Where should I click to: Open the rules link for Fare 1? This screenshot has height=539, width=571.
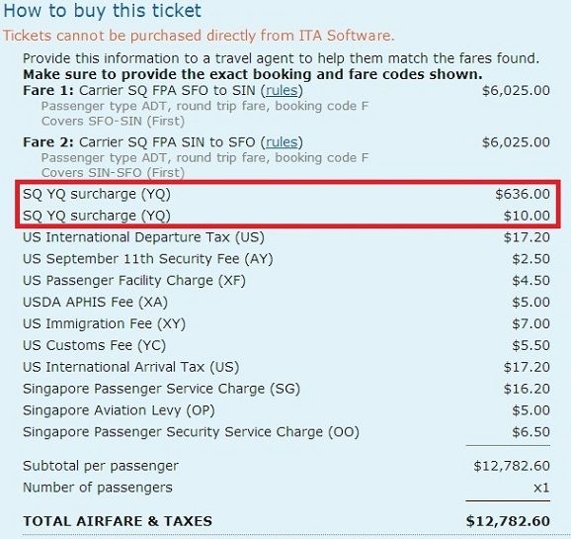click(282, 90)
